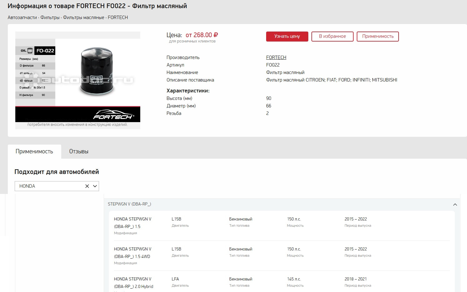Click the Применимость button beside the price
Screen dimensions: 467x292
(x=378, y=36)
